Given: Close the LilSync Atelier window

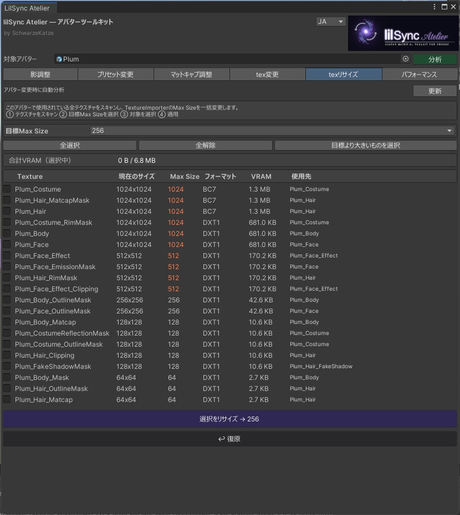Looking at the screenshot, I should (453, 7).
